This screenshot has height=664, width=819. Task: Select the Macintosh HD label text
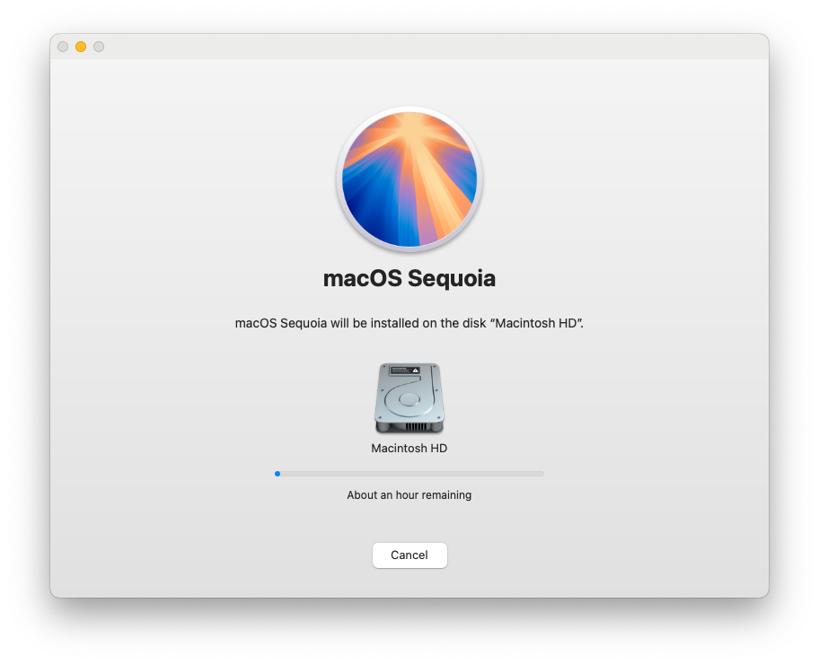pyautogui.click(x=409, y=448)
